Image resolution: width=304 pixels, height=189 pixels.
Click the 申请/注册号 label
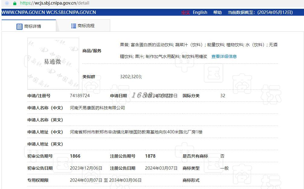coord(39,96)
